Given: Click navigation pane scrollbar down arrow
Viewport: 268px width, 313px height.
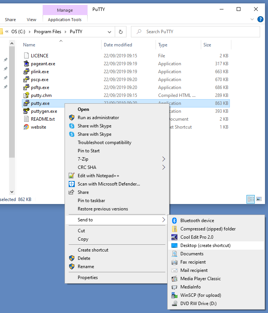Looking at the screenshot, I should 12,192.
